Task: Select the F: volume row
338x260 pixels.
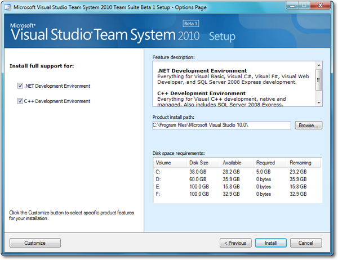Action: coord(237,194)
